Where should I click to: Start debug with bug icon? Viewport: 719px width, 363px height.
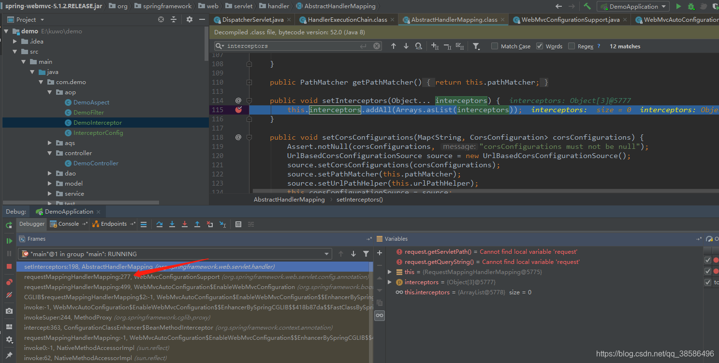click(691, 6)
